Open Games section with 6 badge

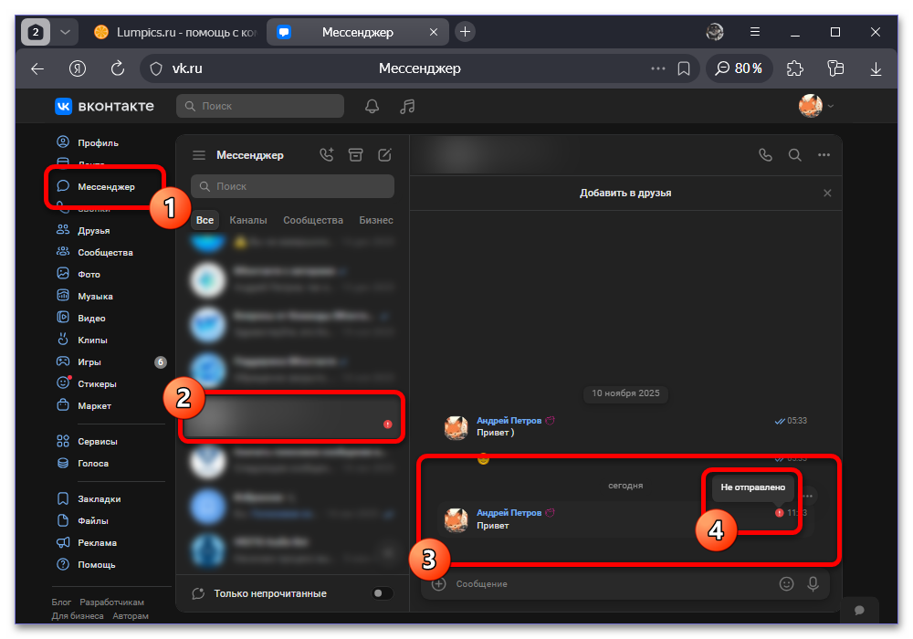tap(110, 362)
